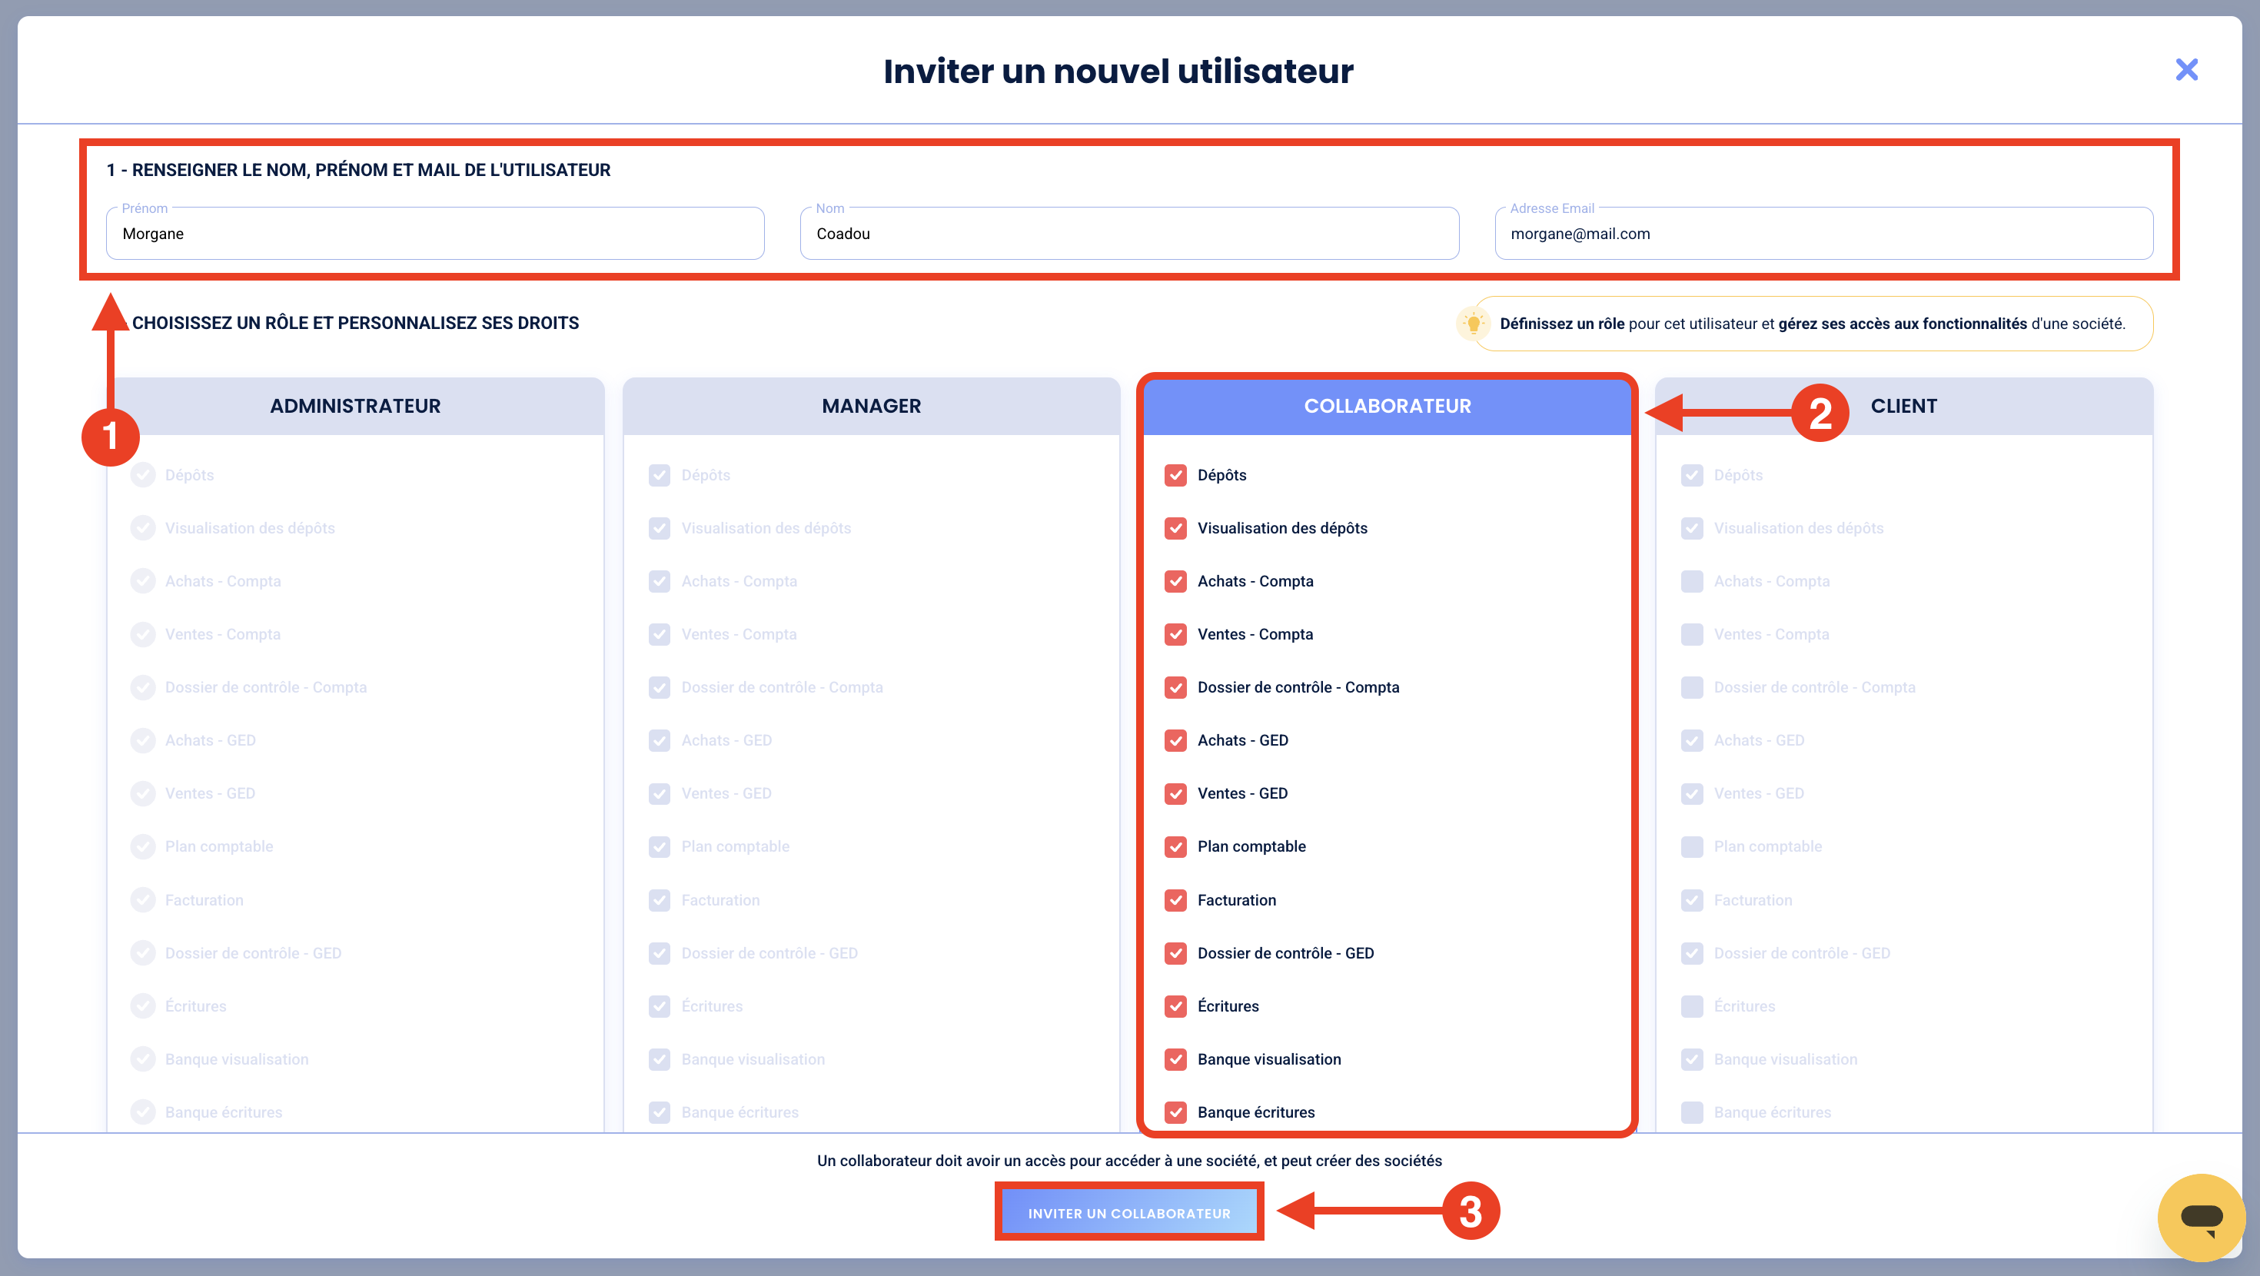Click Ventes - GED check in Administrateur column
The height and width of the screenshot is (1276, 2260).
click(143, 794)
